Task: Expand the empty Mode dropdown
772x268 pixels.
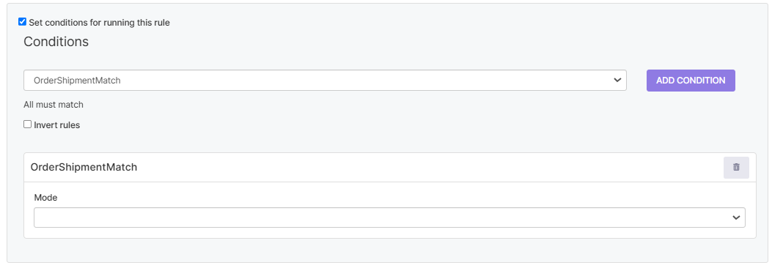Action: click(389, 217)
